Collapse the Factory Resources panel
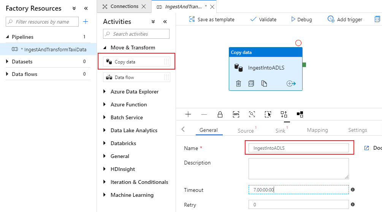Image resolution: width=382 pixels, height=212 pixels. coord(86,8)
